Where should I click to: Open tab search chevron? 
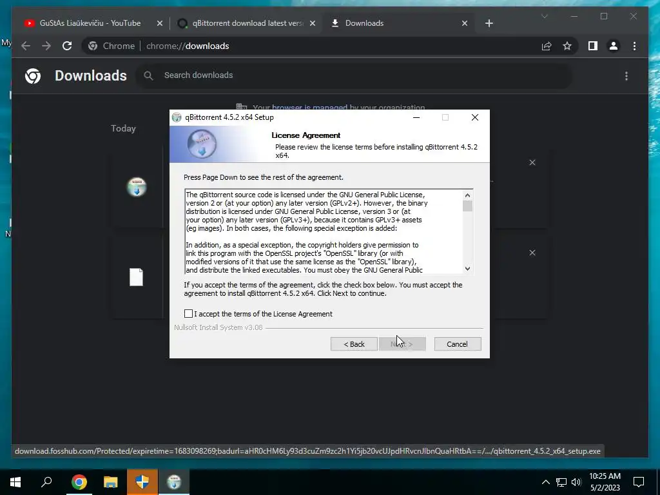544,16
